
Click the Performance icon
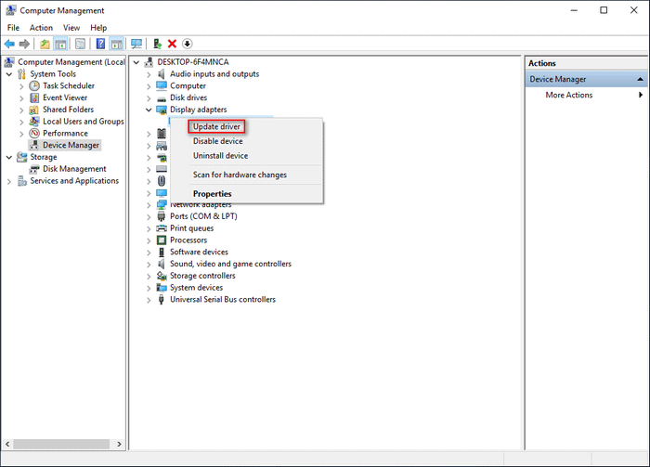tap(34, 134)
